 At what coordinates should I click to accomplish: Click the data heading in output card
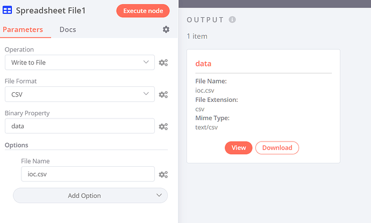click(x=203, y=63)
